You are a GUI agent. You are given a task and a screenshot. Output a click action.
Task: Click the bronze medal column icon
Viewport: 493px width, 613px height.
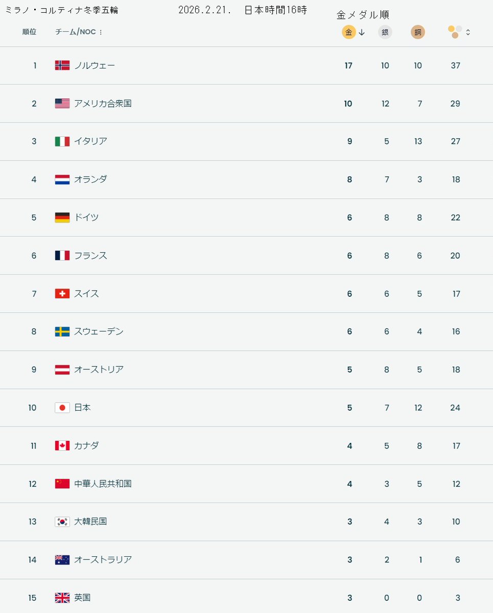pos(417,32)
